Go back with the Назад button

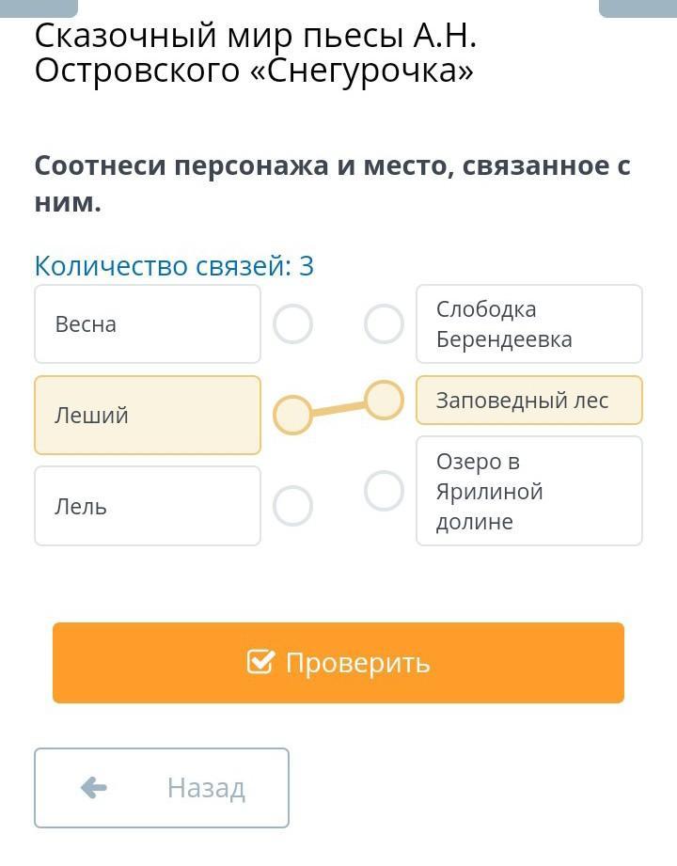(162, 788)
